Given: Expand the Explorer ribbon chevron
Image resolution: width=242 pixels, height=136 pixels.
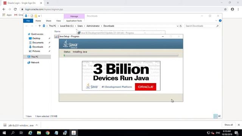Looking at the screenshot, I should 216,21.
